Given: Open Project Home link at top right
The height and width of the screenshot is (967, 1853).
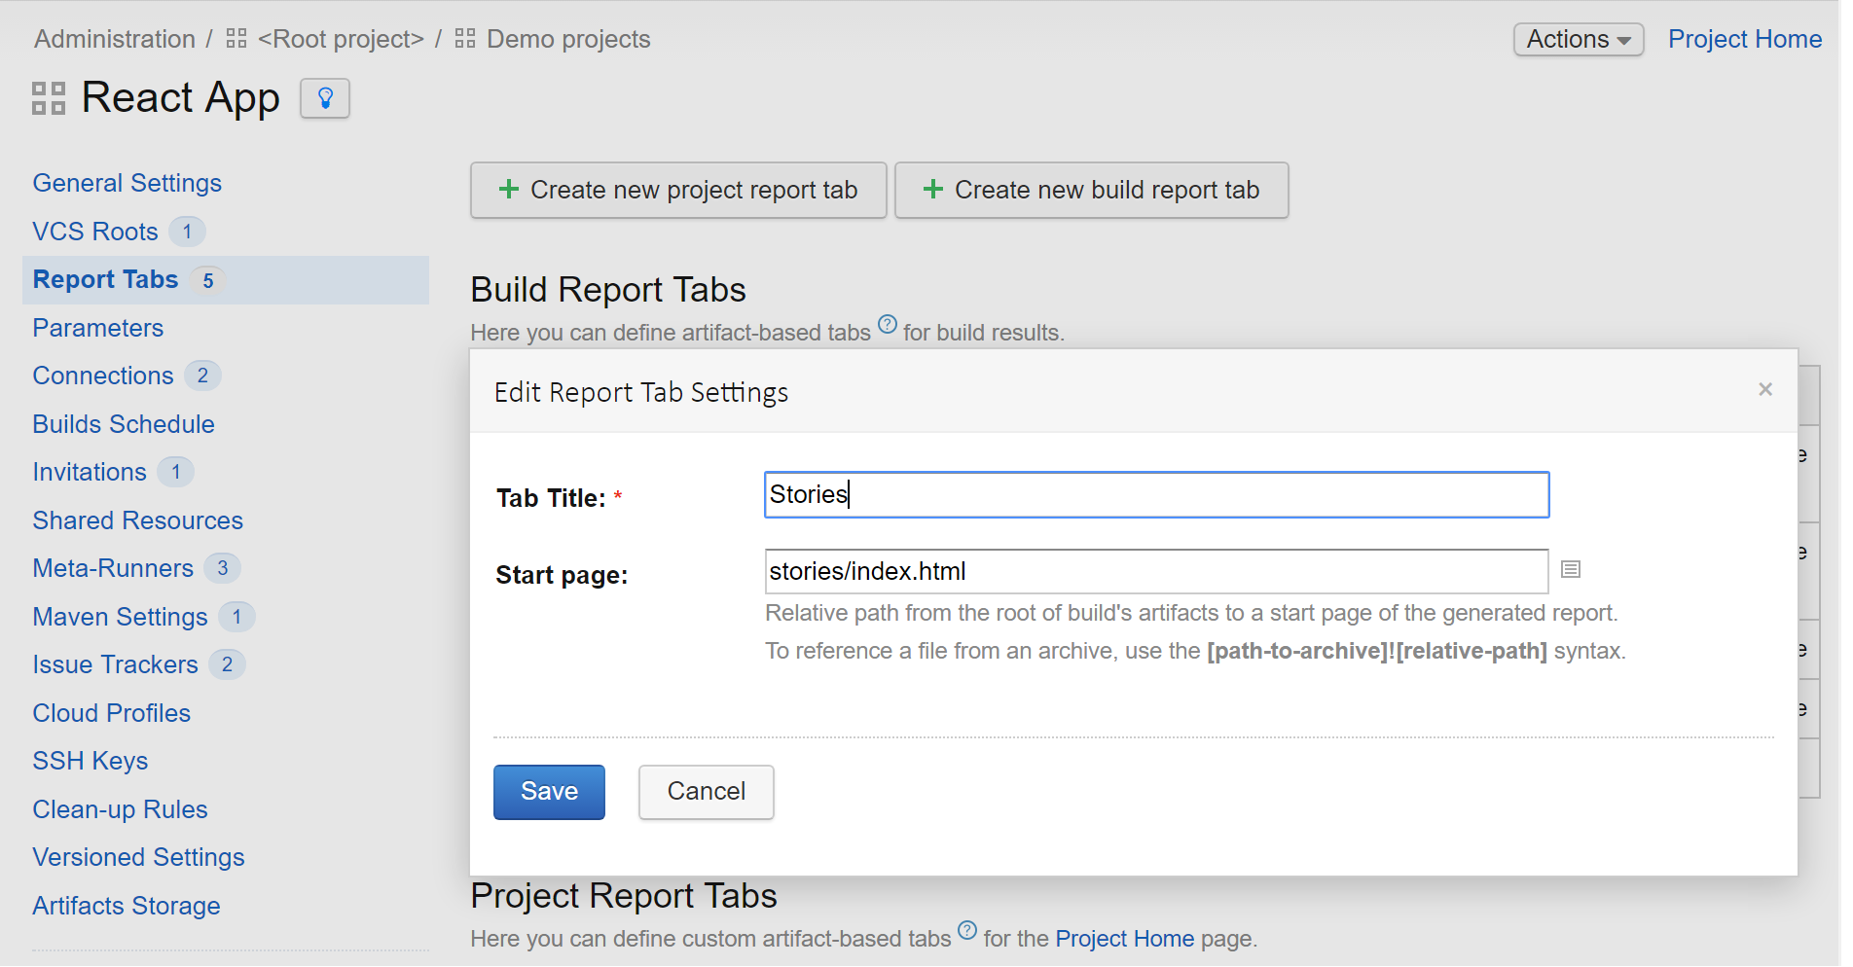Looking at the screenshot, I should (x=1745, y=39).
